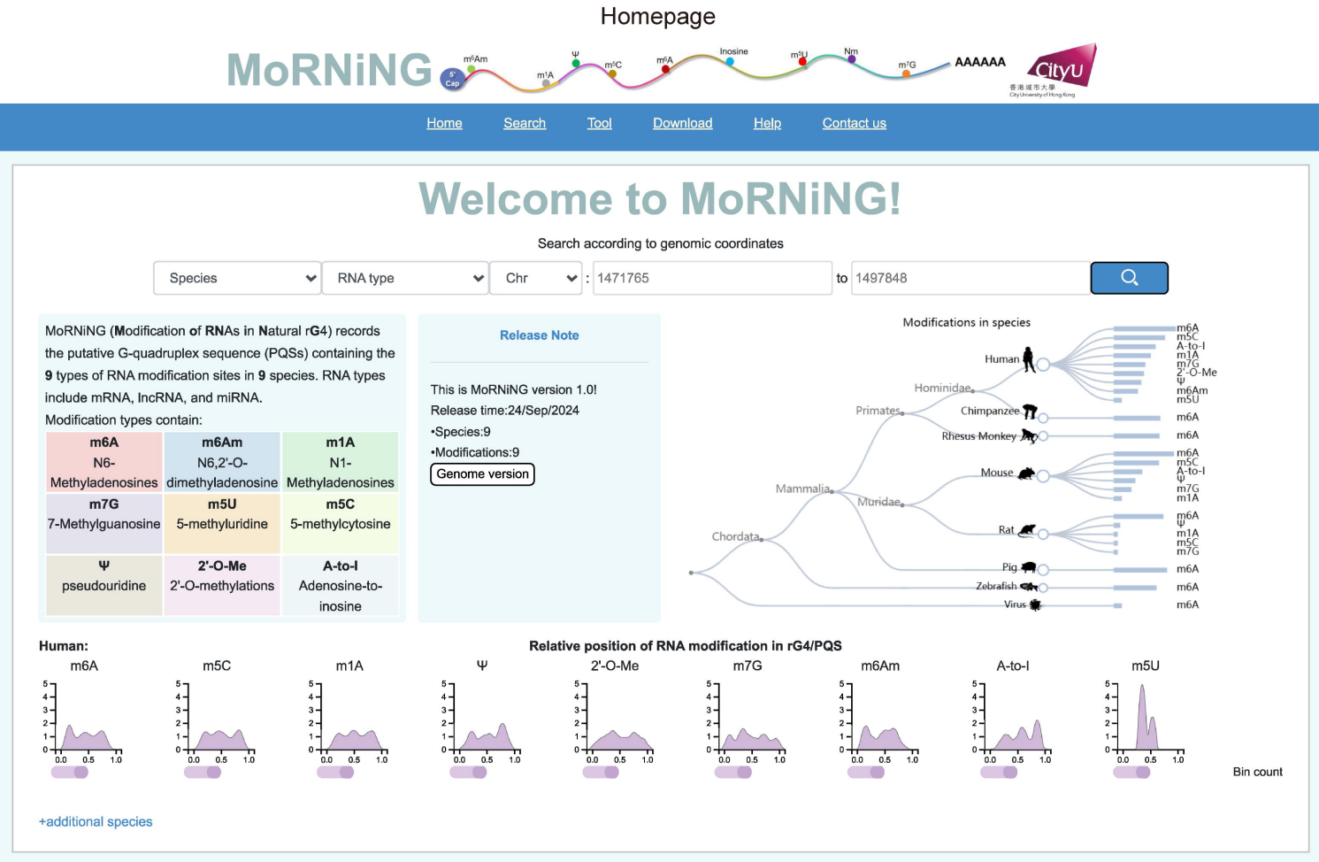Open the Download menu item

point(682,123)
